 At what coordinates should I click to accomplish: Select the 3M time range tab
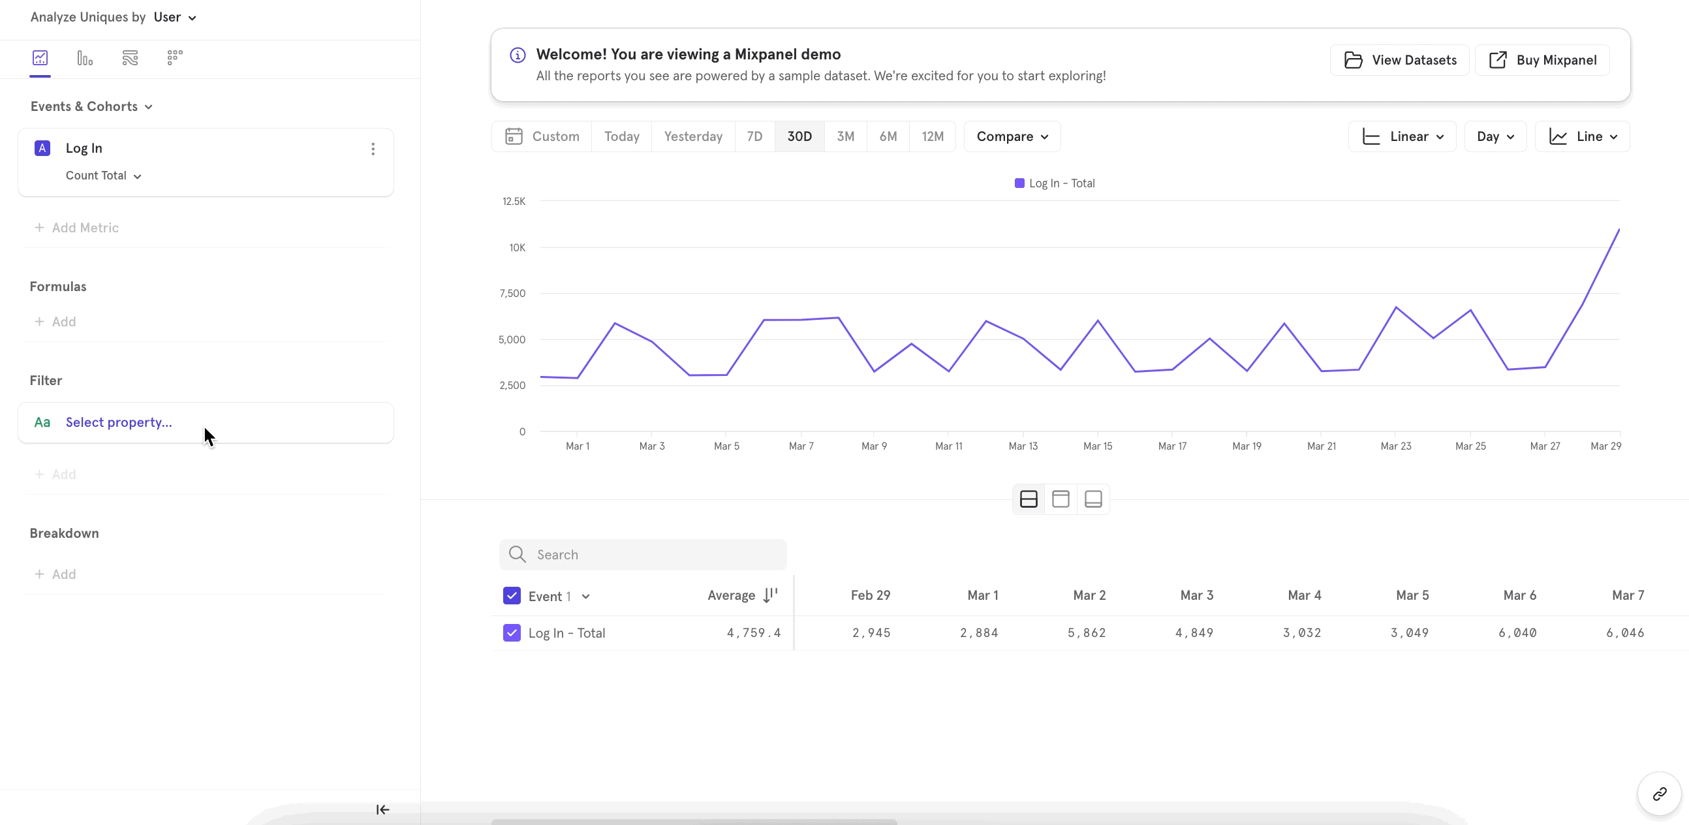point(846,136)
